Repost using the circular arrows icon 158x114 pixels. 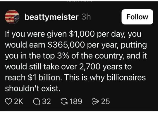(x=64, y=101)
